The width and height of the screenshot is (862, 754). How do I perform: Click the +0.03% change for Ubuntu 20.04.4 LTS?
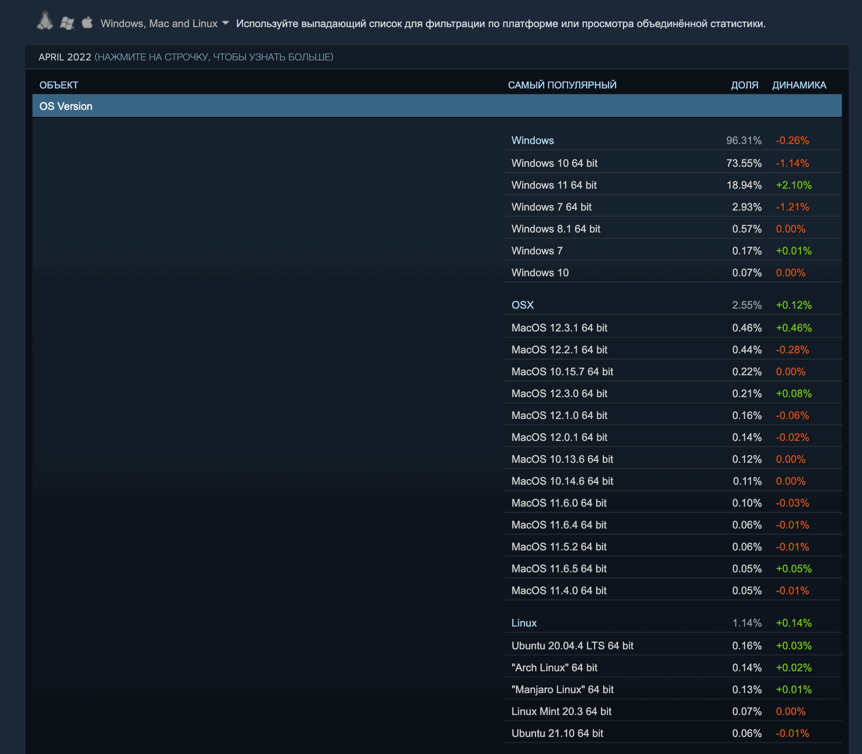794,645
